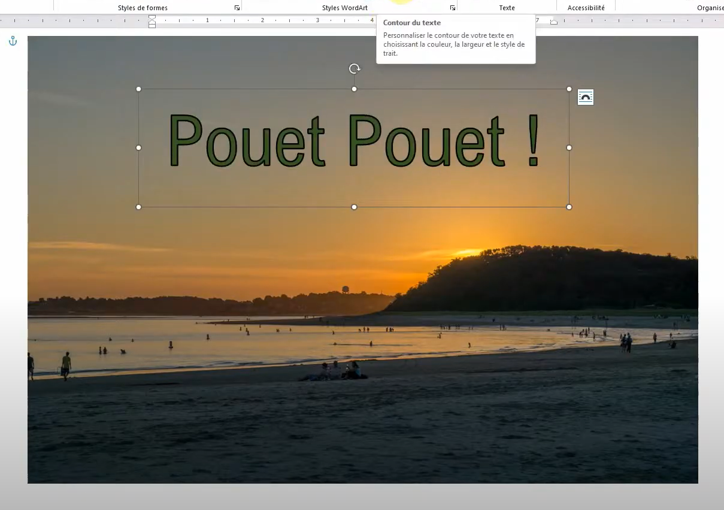Click the right indent marker on the ruler
The height and width of the screenshot is (510, 724).
(x=554, y=22)
